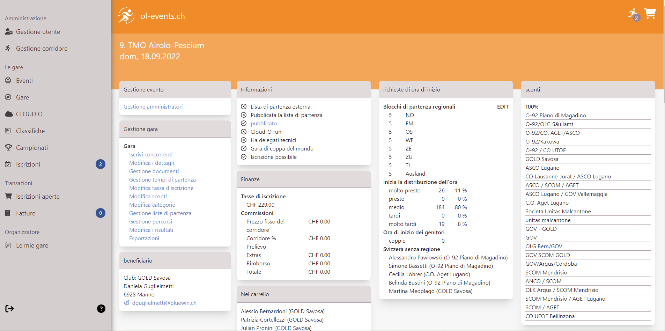
Task: Open Gestione amministratori link
Action: [x=153, y=106]
